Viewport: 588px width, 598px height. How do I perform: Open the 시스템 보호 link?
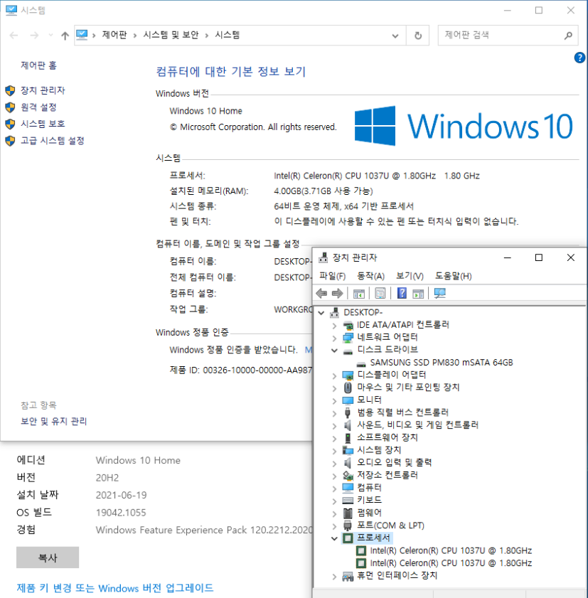pos(43,124)
